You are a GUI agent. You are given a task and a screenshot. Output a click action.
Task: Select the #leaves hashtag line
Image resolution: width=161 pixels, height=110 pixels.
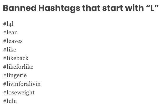[x=13, y=41]
